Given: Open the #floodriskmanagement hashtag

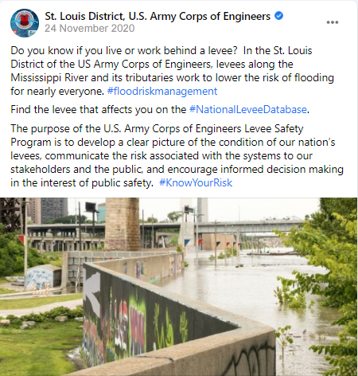Looking at the screenshot, I should 162,92.
